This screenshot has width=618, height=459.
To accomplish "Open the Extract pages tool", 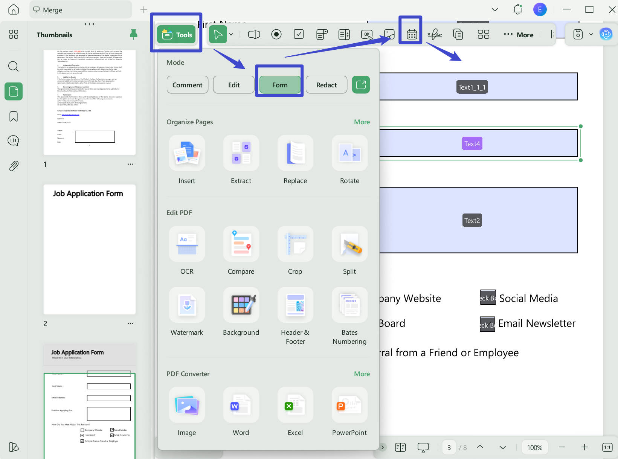I will click(x=241, y=160).
